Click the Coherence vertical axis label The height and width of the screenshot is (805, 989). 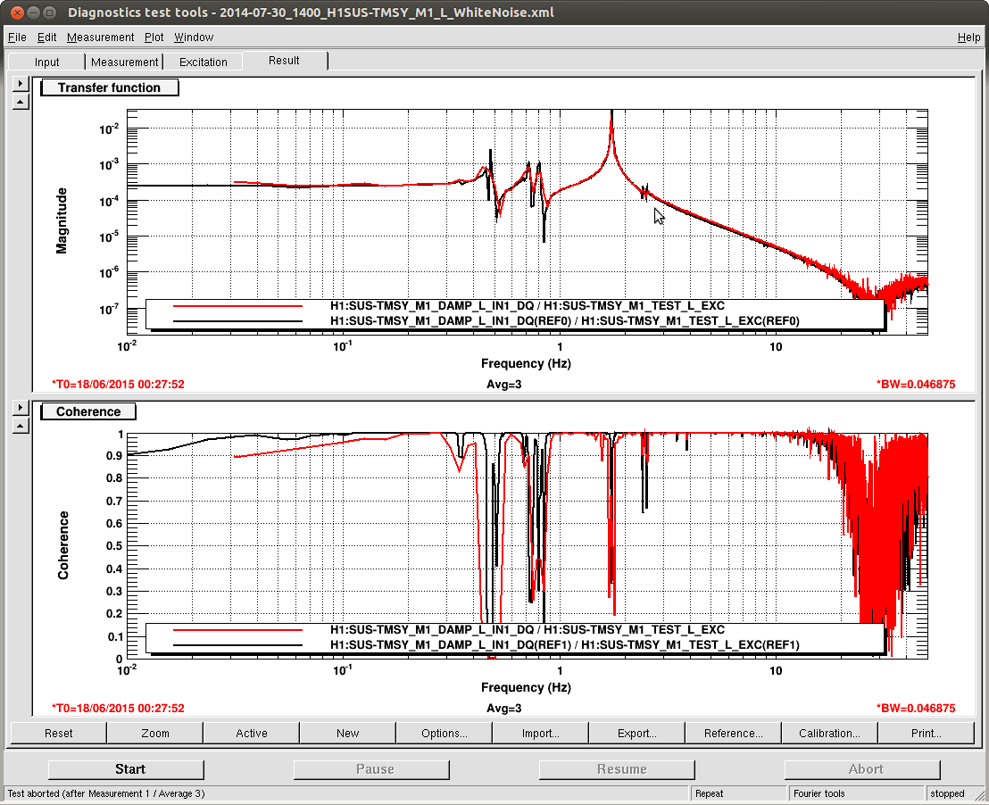(x=63, y=545)
